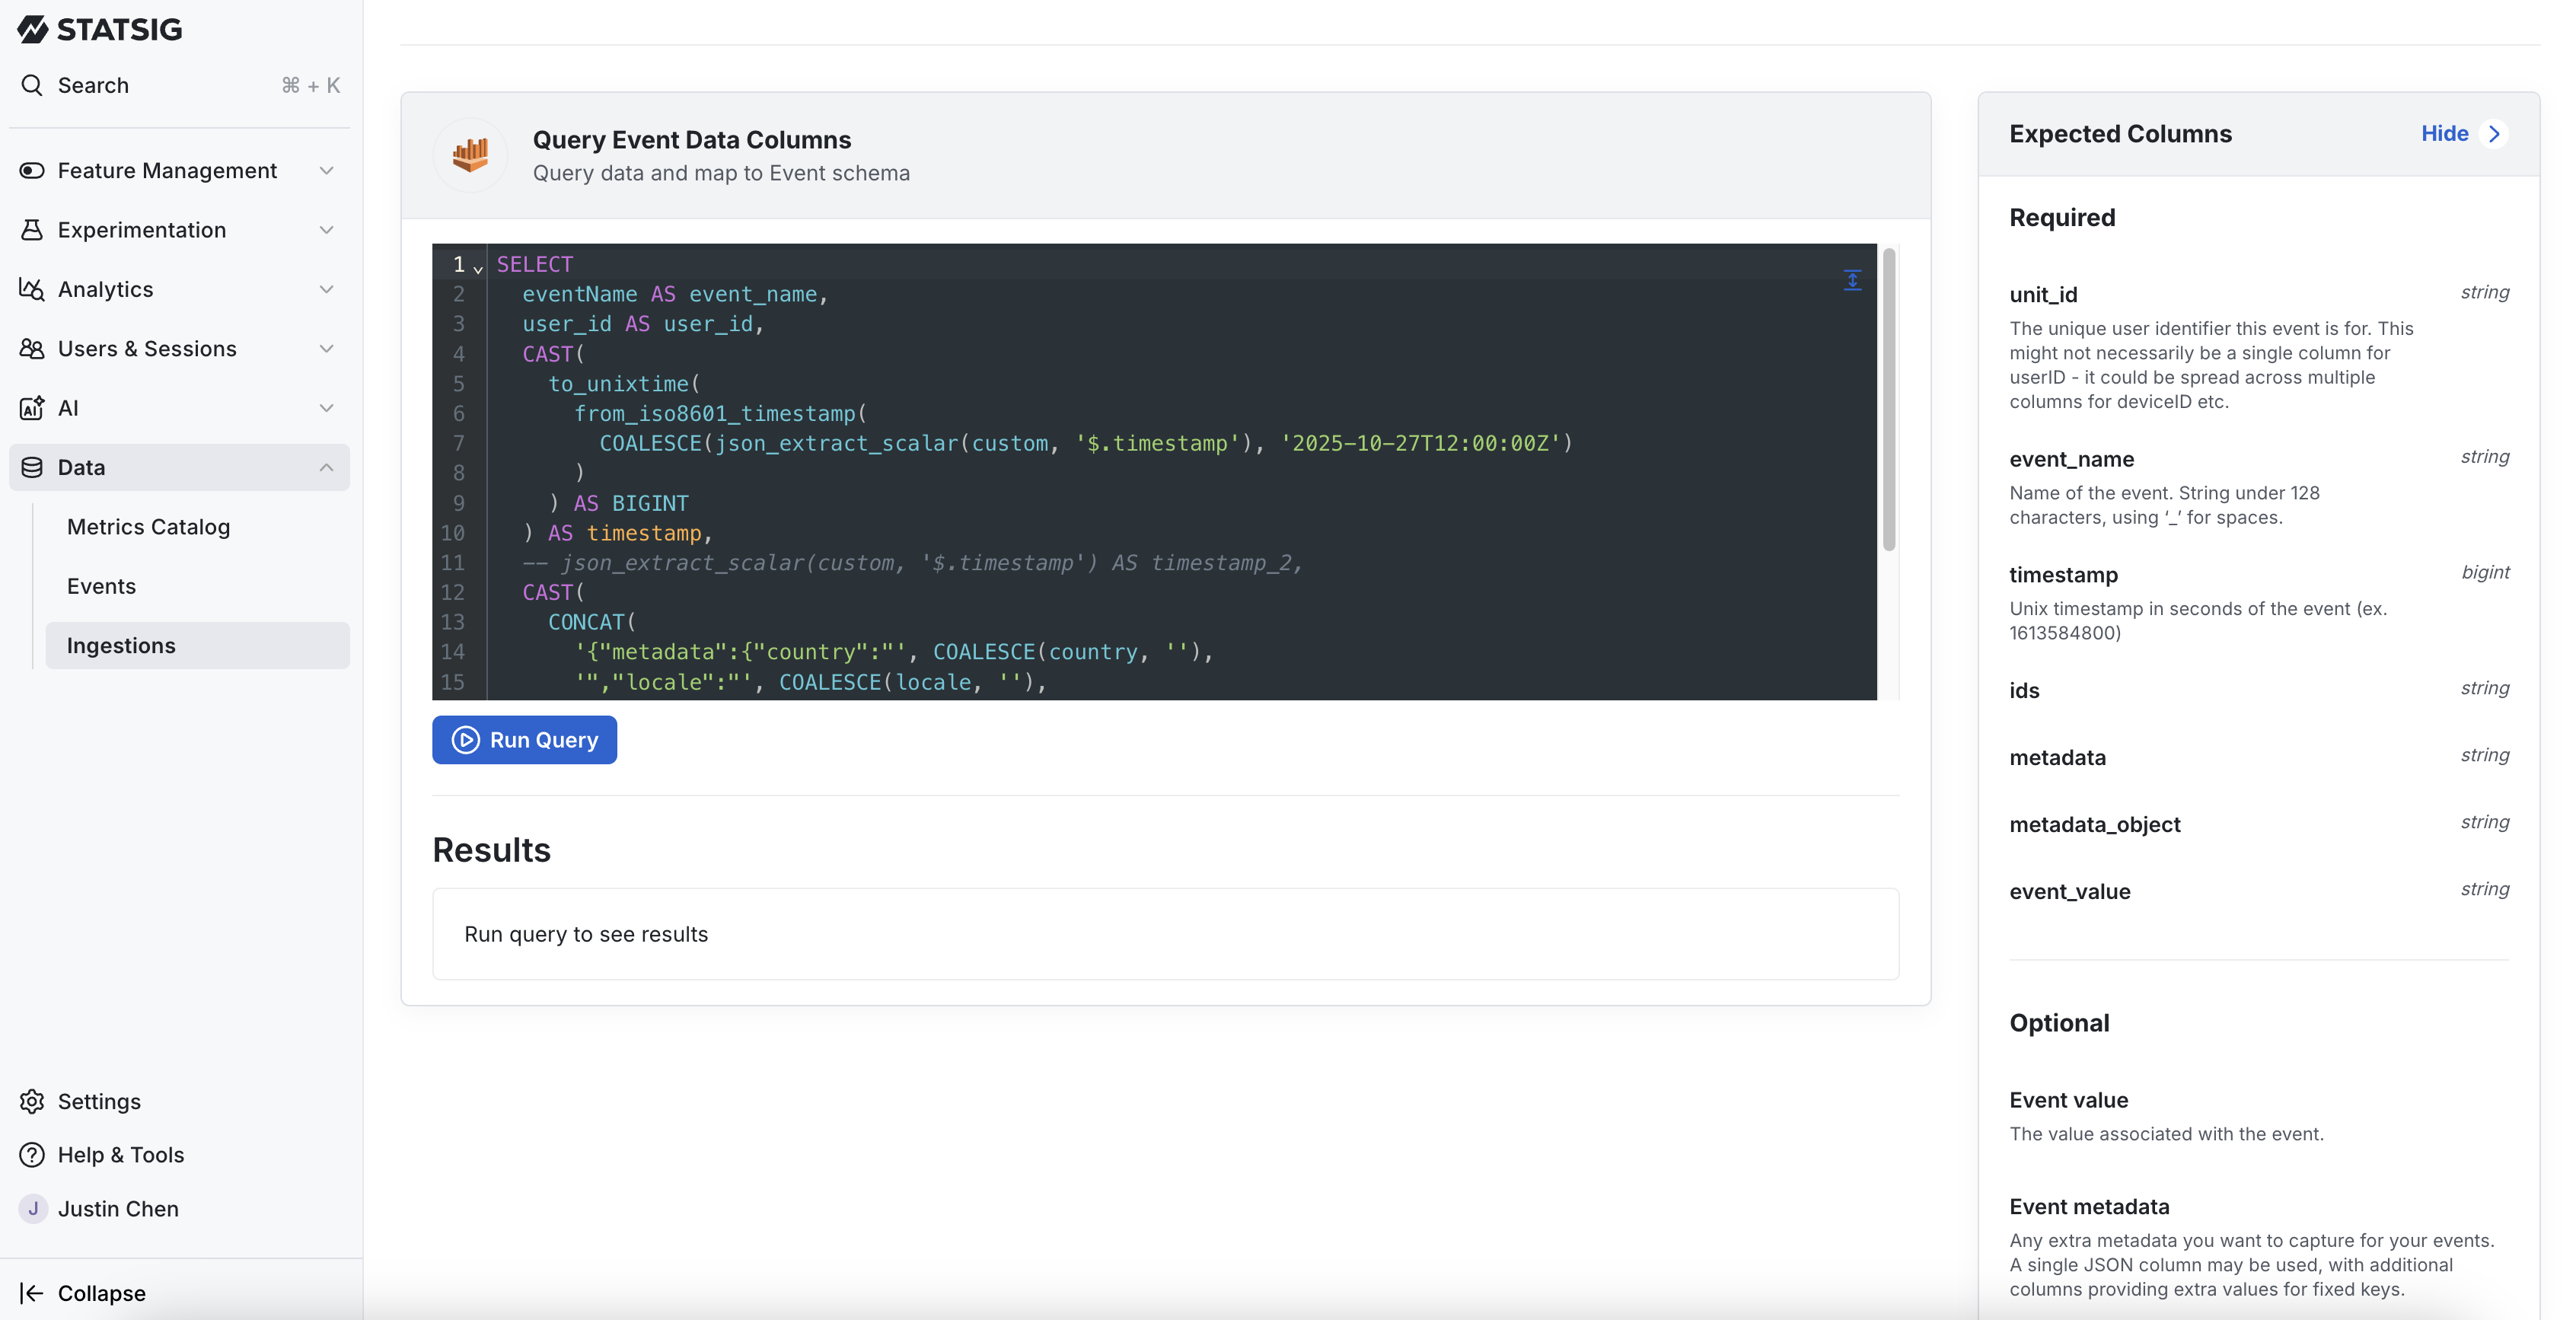Switch to the Events page

pyautogui.click(x=101, y=586)
